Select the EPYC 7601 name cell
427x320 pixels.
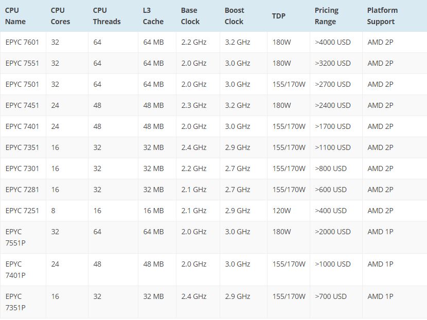pos(22,42)
